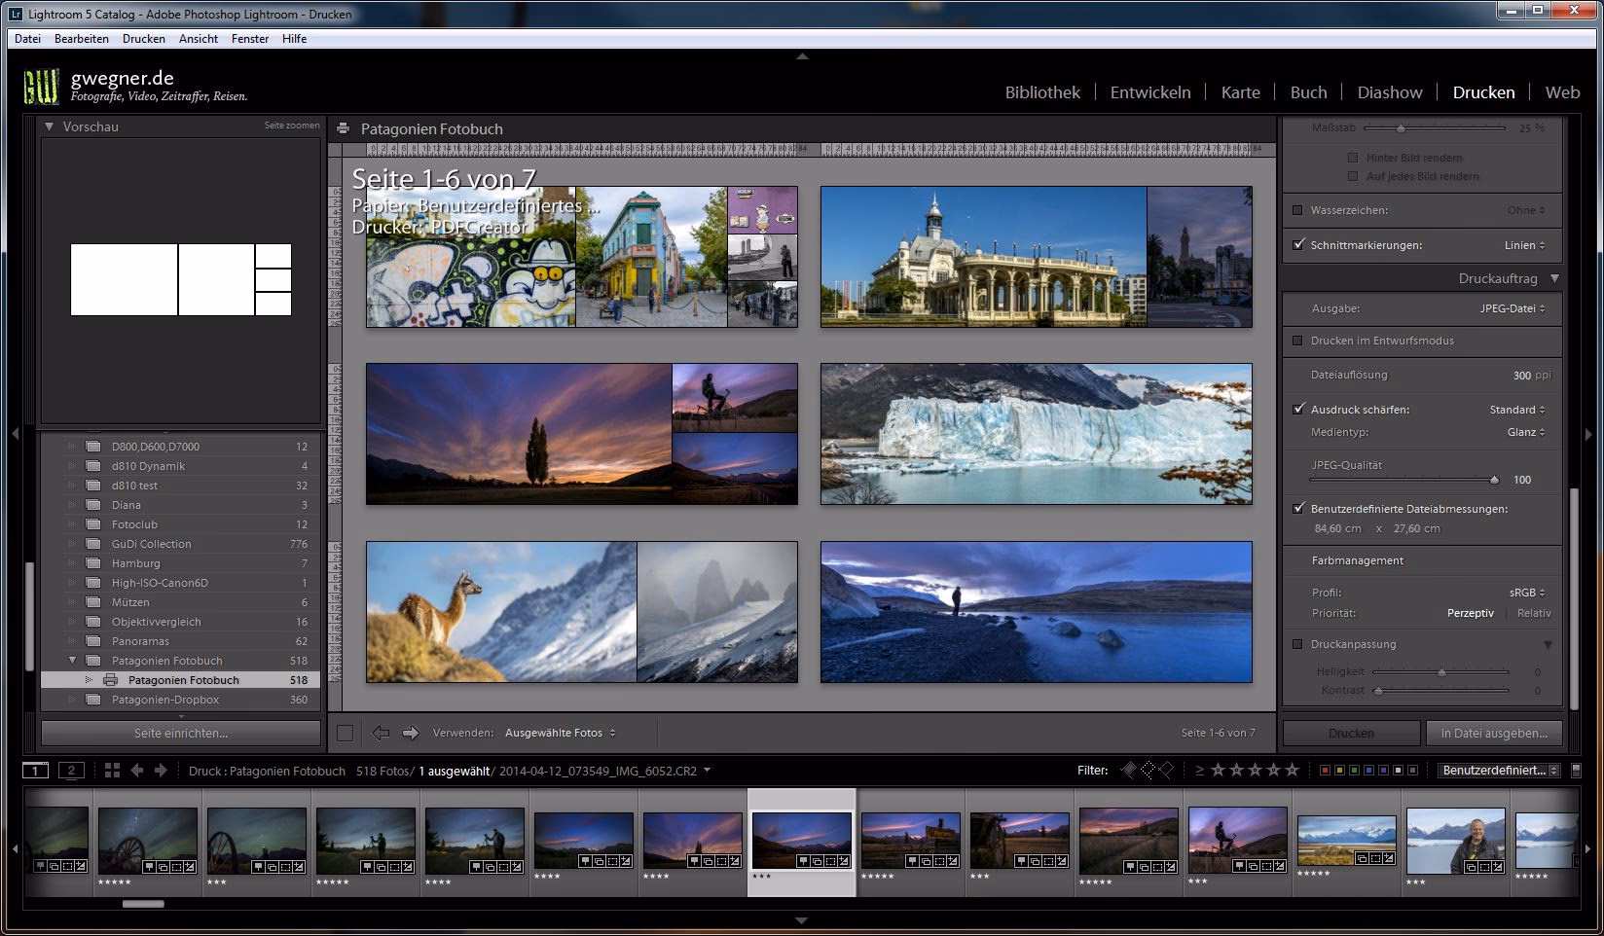
Task: Filter by red color label swatch
Action: [x=1325, y=771]
